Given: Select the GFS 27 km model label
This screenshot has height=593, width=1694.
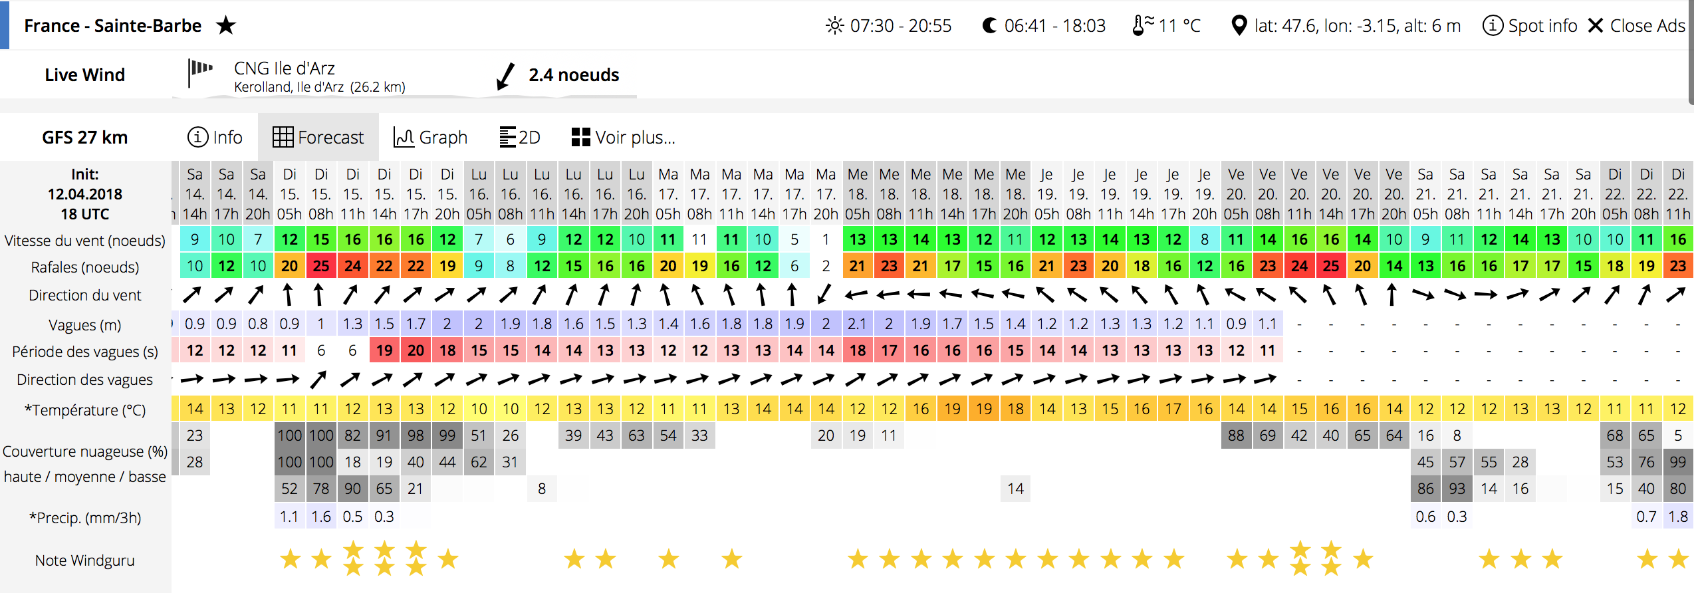Looking at the screenshot, I should click(x=85, y=137).
